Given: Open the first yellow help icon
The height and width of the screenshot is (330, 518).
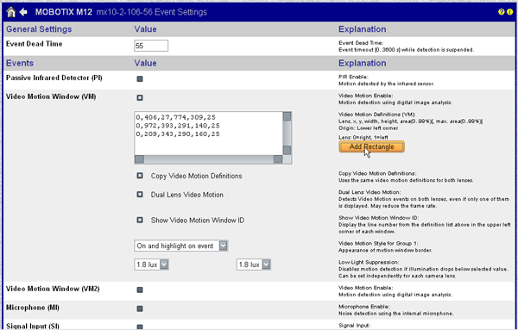Looking at the screenshot, I should (x=501, y=12).
